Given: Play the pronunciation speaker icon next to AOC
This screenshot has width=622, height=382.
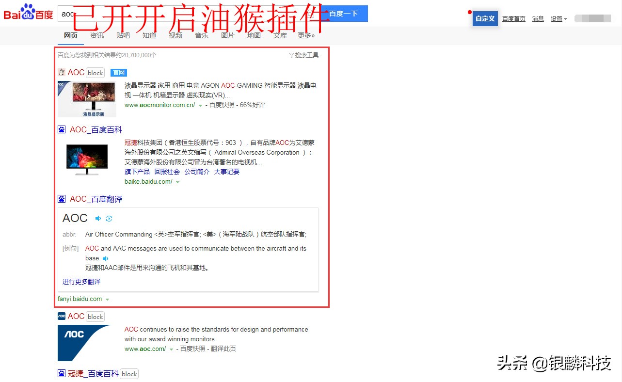Looking at the screenshot, I should [x=98, y=219].
